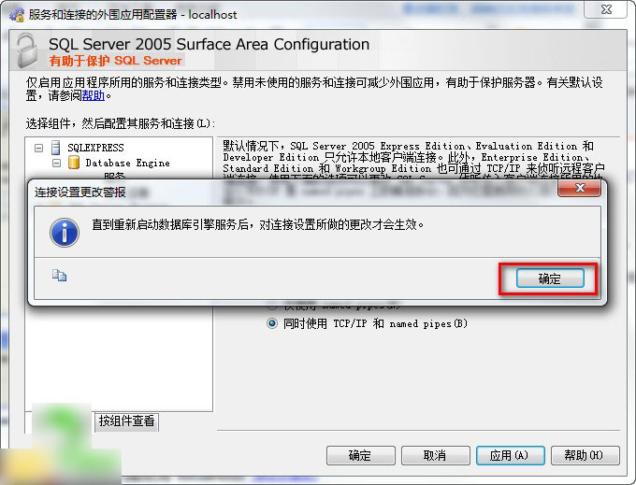Screen dimensions: 636x485
Task: Collapse the Database Engine tree node
Action: (57, 164)
